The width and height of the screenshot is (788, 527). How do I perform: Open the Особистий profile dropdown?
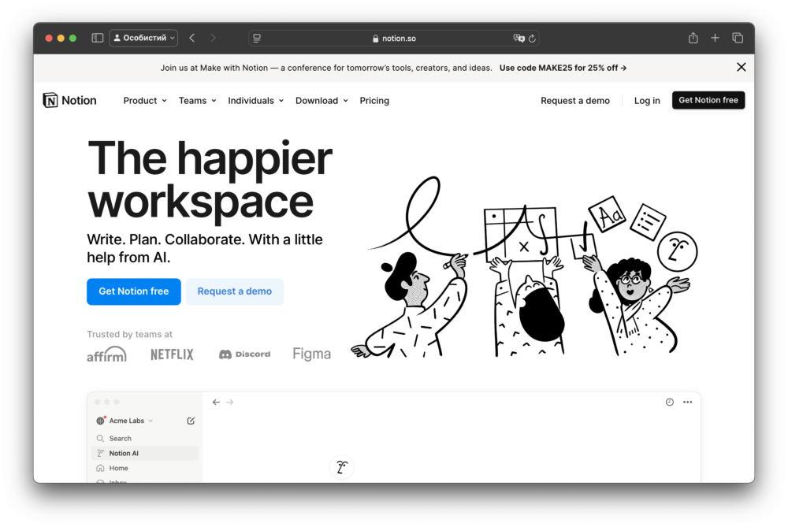pyautogui.click(x=143, y=38)
